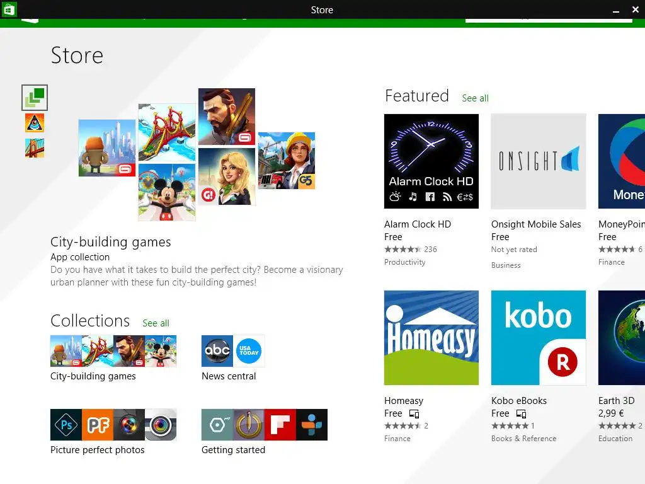This screenshot has height=484, width=645.
Task: Open the bearded man Gameloft game tile
Action: pyautogui.click(x=227, y=117)
